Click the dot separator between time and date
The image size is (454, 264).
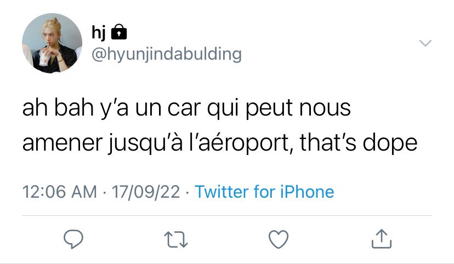(x=104, y=192)
